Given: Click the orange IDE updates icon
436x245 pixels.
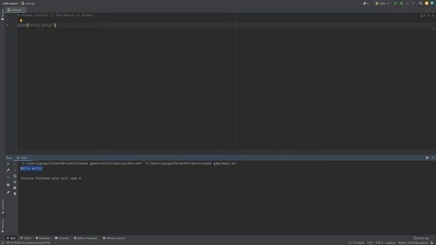Looking at the screenshot, I should 426,3.
